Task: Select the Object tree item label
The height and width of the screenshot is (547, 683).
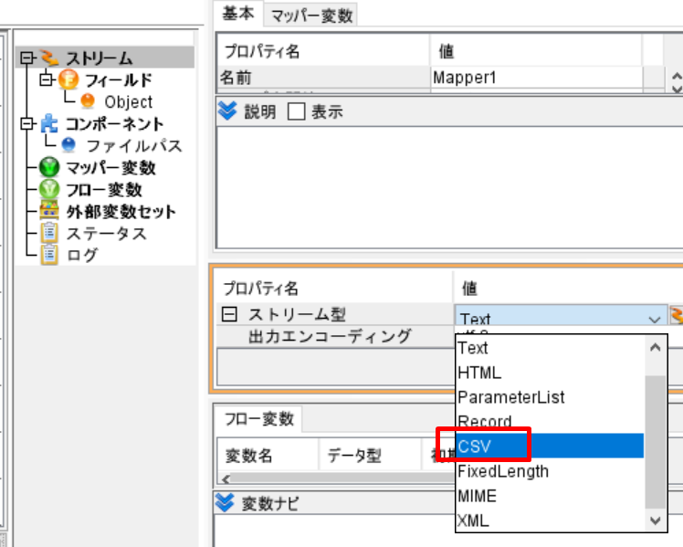Action: (129, 102)
